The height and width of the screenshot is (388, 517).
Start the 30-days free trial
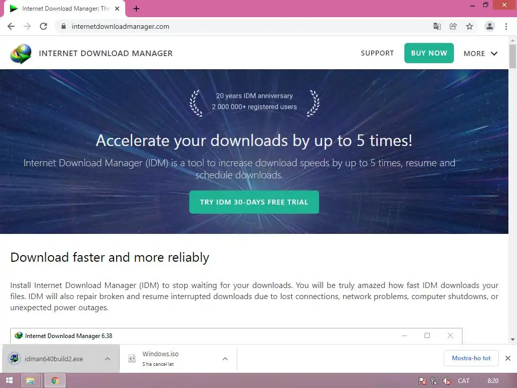tap(254, 202)
